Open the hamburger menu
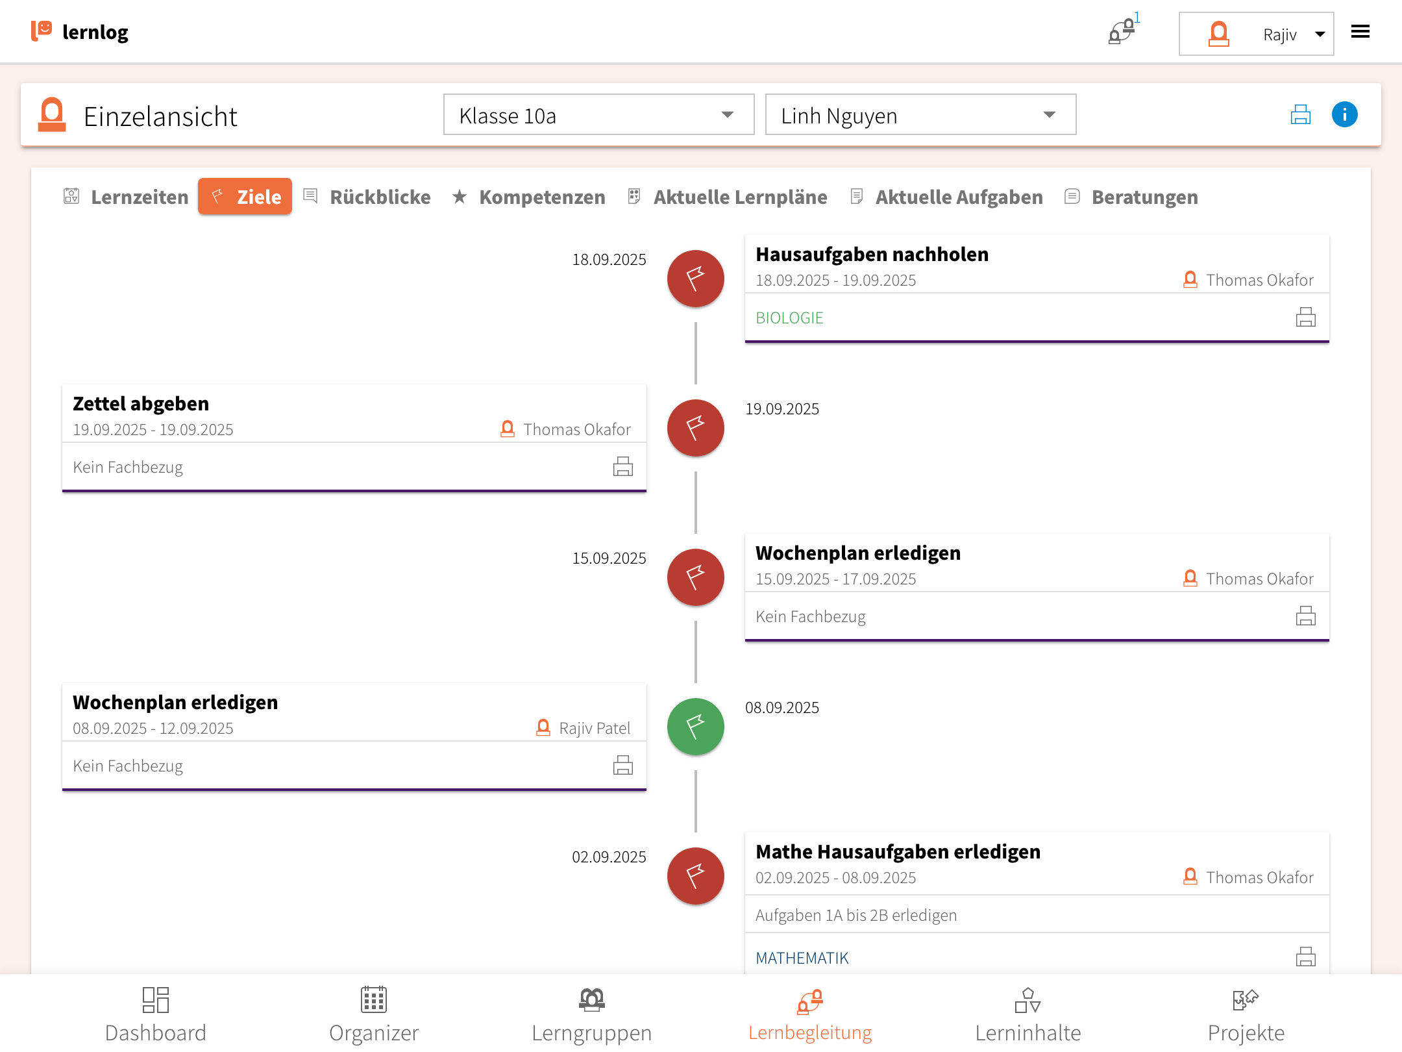Screen dimensions: 1402x1052 pos(1360,32)
